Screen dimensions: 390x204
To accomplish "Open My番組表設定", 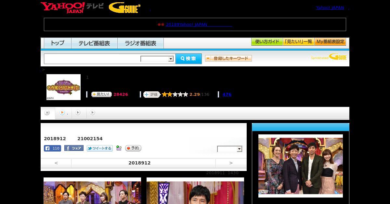I will tap(330, 42).
